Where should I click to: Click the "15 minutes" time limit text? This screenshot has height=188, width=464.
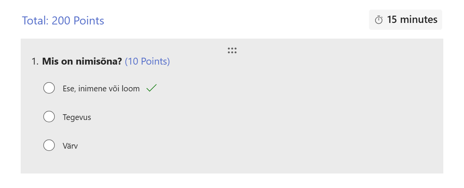click(412, 19)
